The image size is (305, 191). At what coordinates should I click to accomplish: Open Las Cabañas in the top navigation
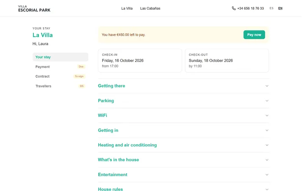(x=150, y=8)
